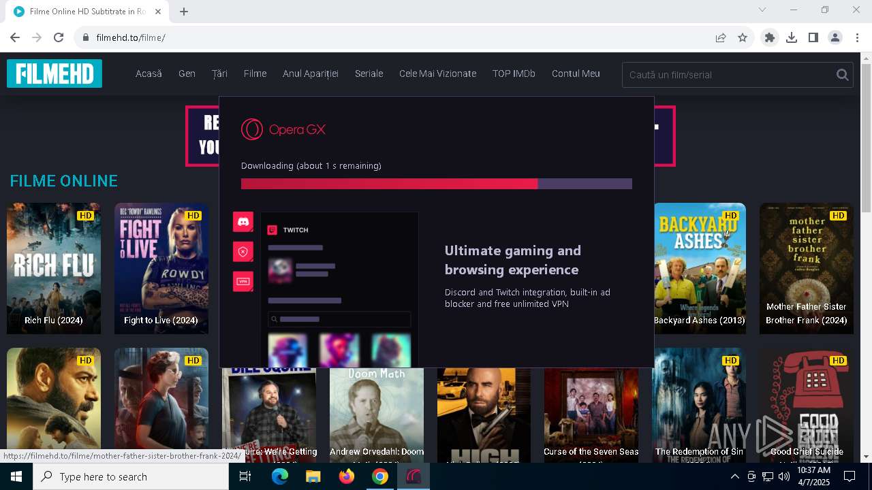Screen dimensions: 872x490
Task: Click the site lock icon in address bar
Action: [x=85, y=37]
